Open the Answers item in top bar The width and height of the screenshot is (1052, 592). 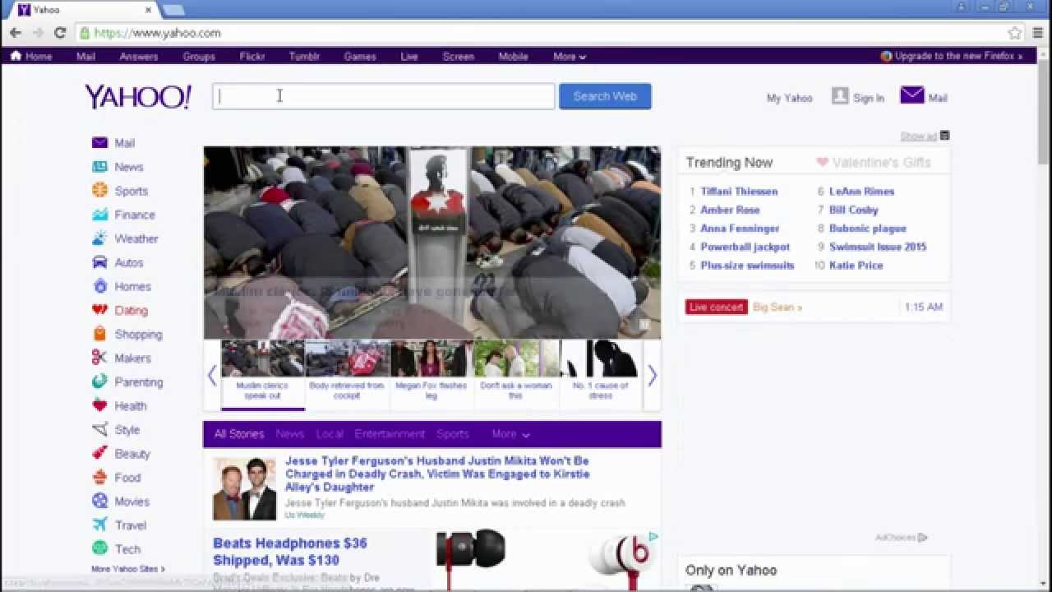click(x=139, y=57)
